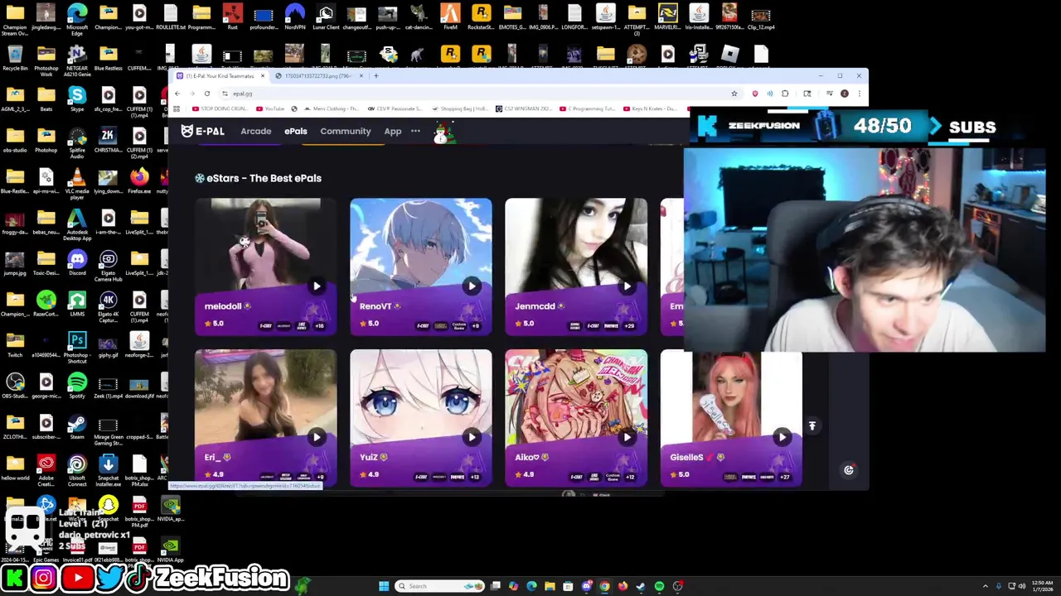Go back in the browser
Viewport: 1061px width, 596px height.
click(177, 94)
